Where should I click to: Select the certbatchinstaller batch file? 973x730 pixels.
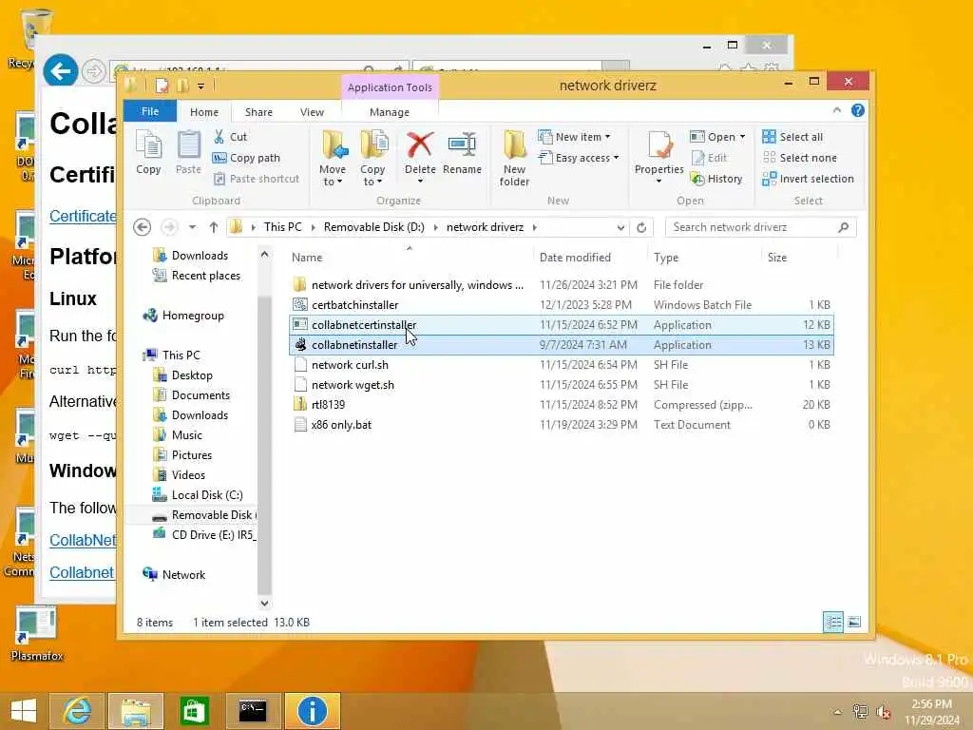[561, 305]
